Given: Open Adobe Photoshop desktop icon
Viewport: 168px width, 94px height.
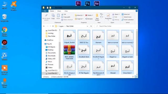Looking at the screenshot, I should click(x=87, y=3).
